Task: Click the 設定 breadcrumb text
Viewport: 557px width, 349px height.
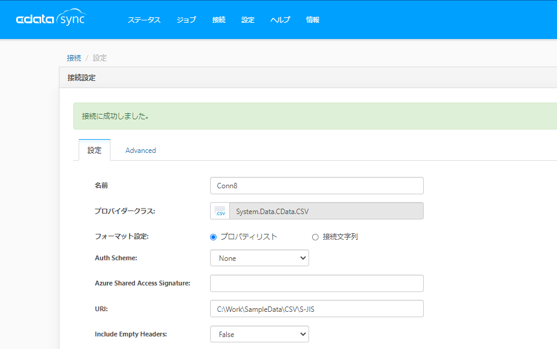Action: (x=100, y=58)
